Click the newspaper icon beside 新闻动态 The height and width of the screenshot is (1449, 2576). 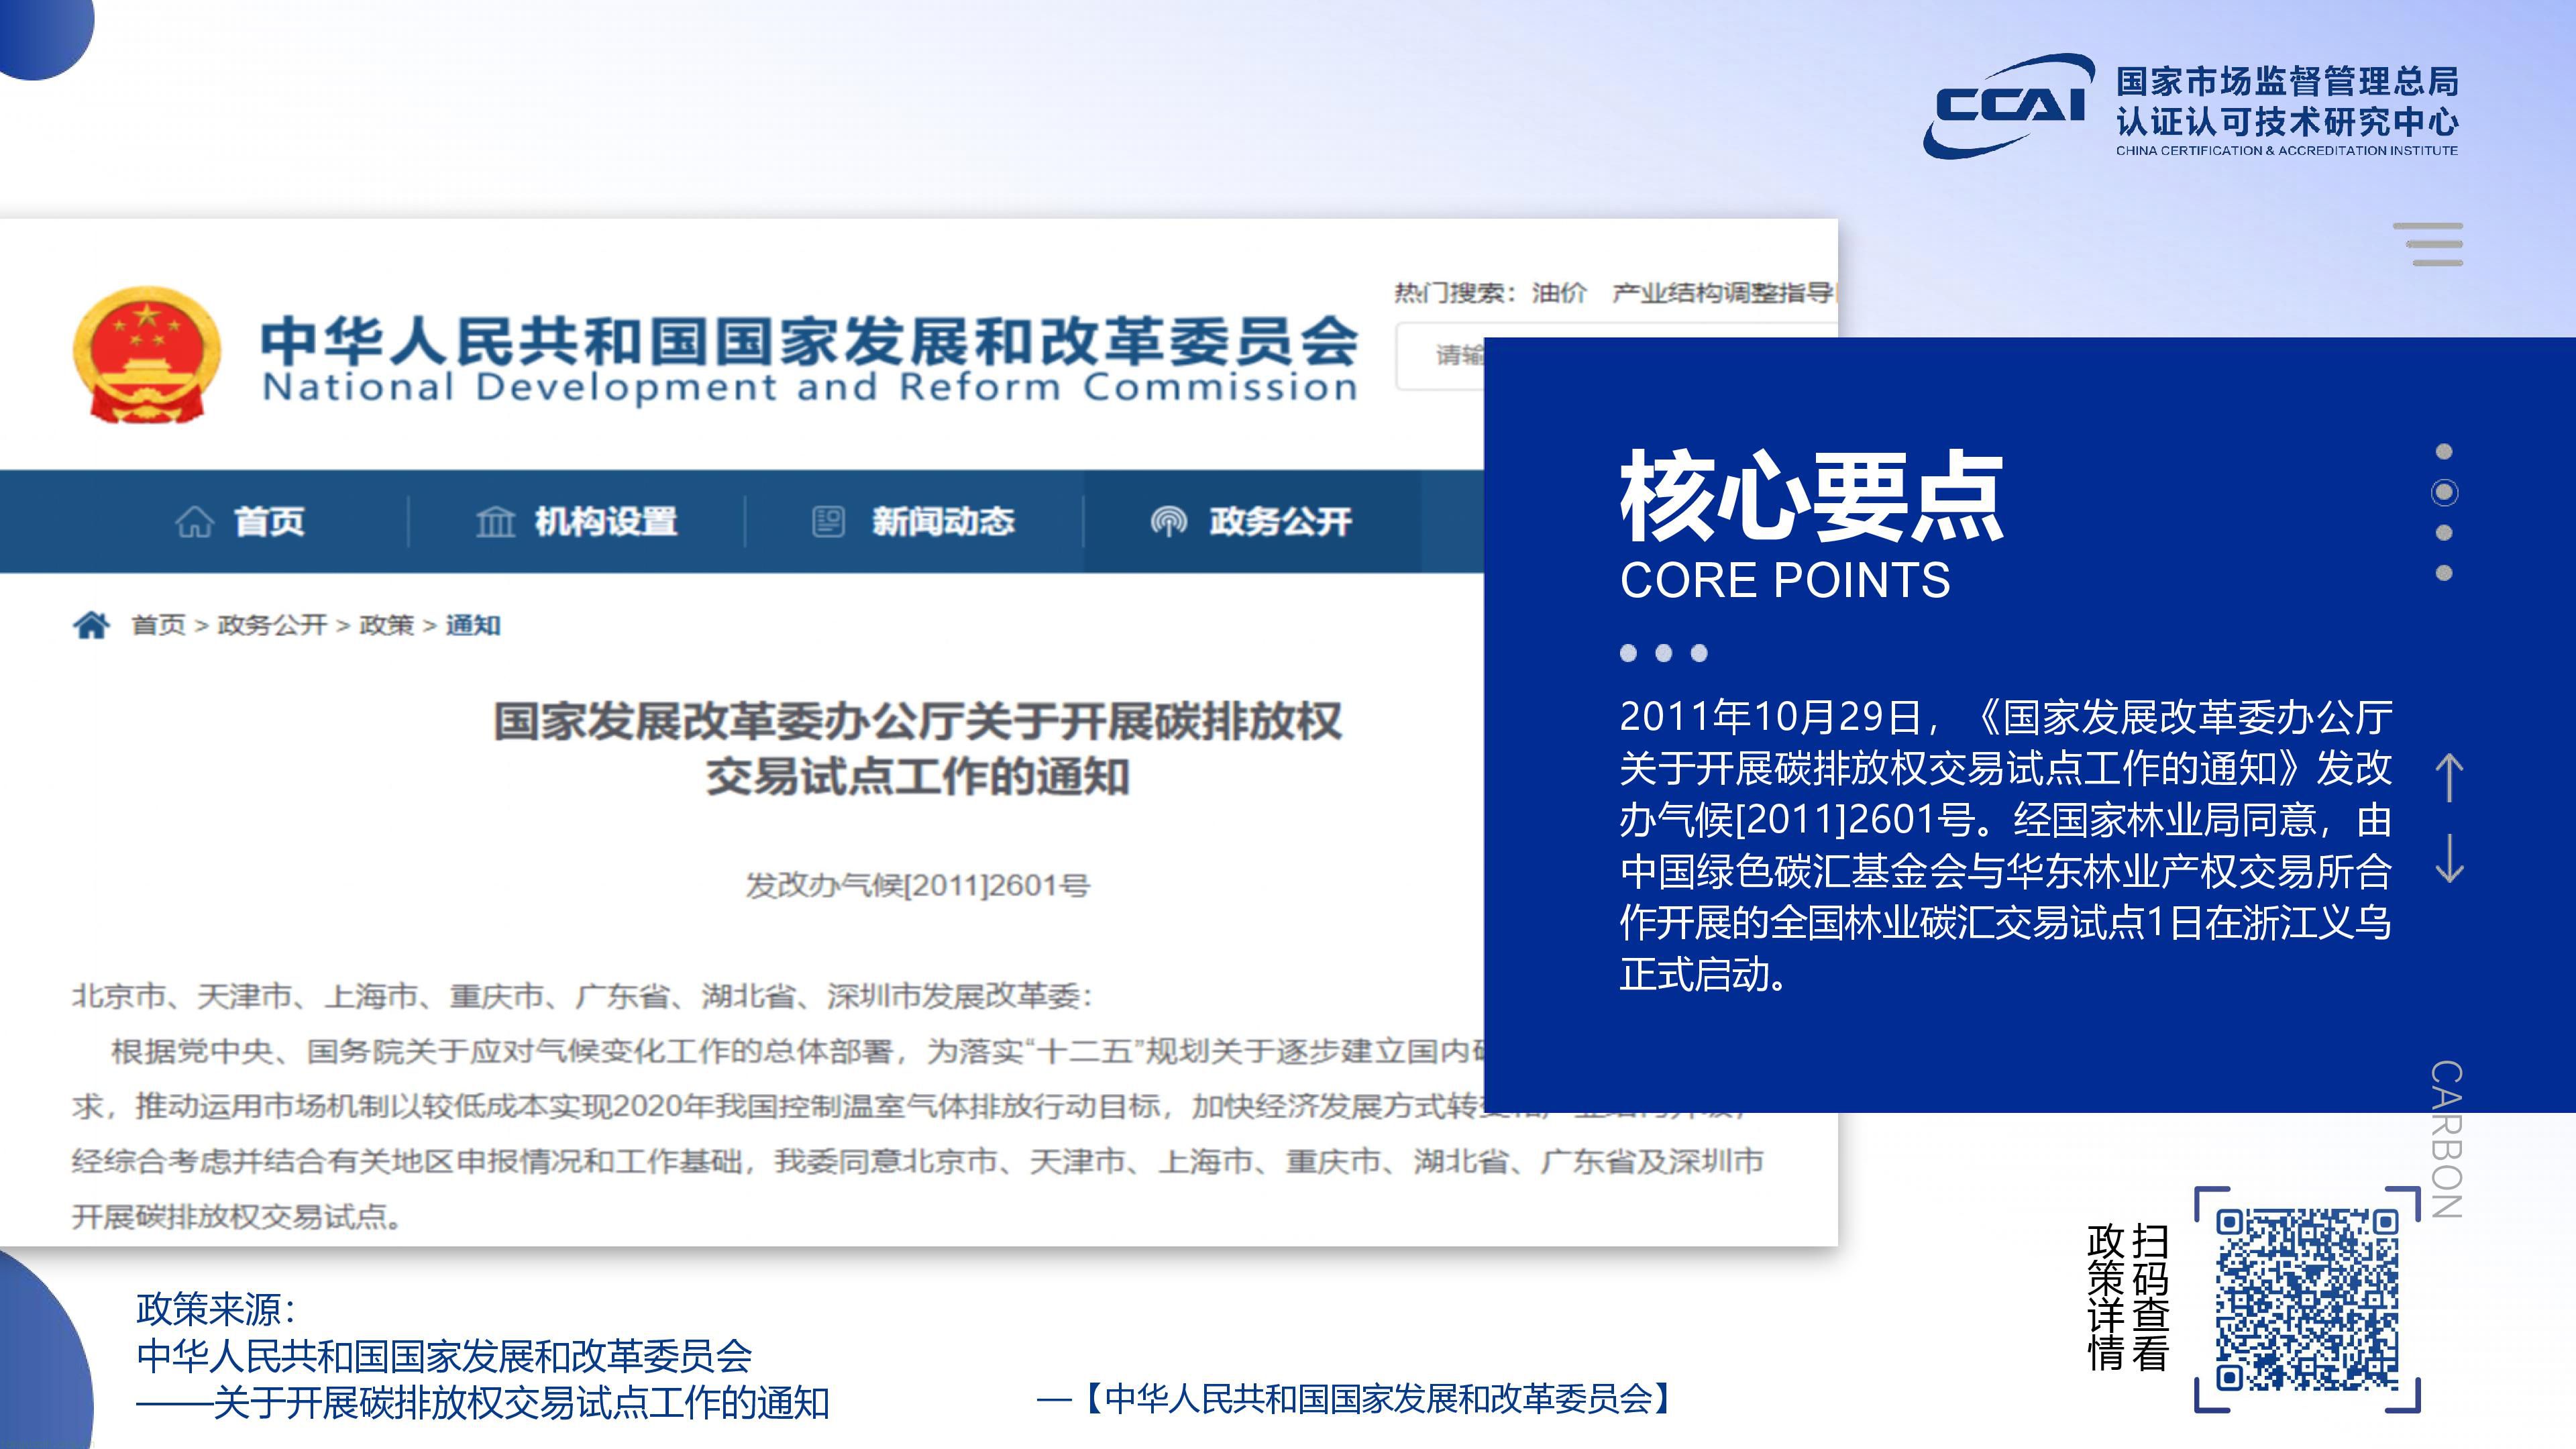coord(828,521)
